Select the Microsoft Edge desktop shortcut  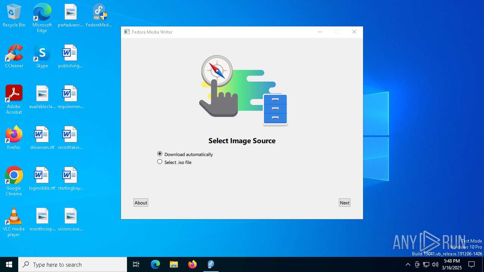[x=42, y=18]
